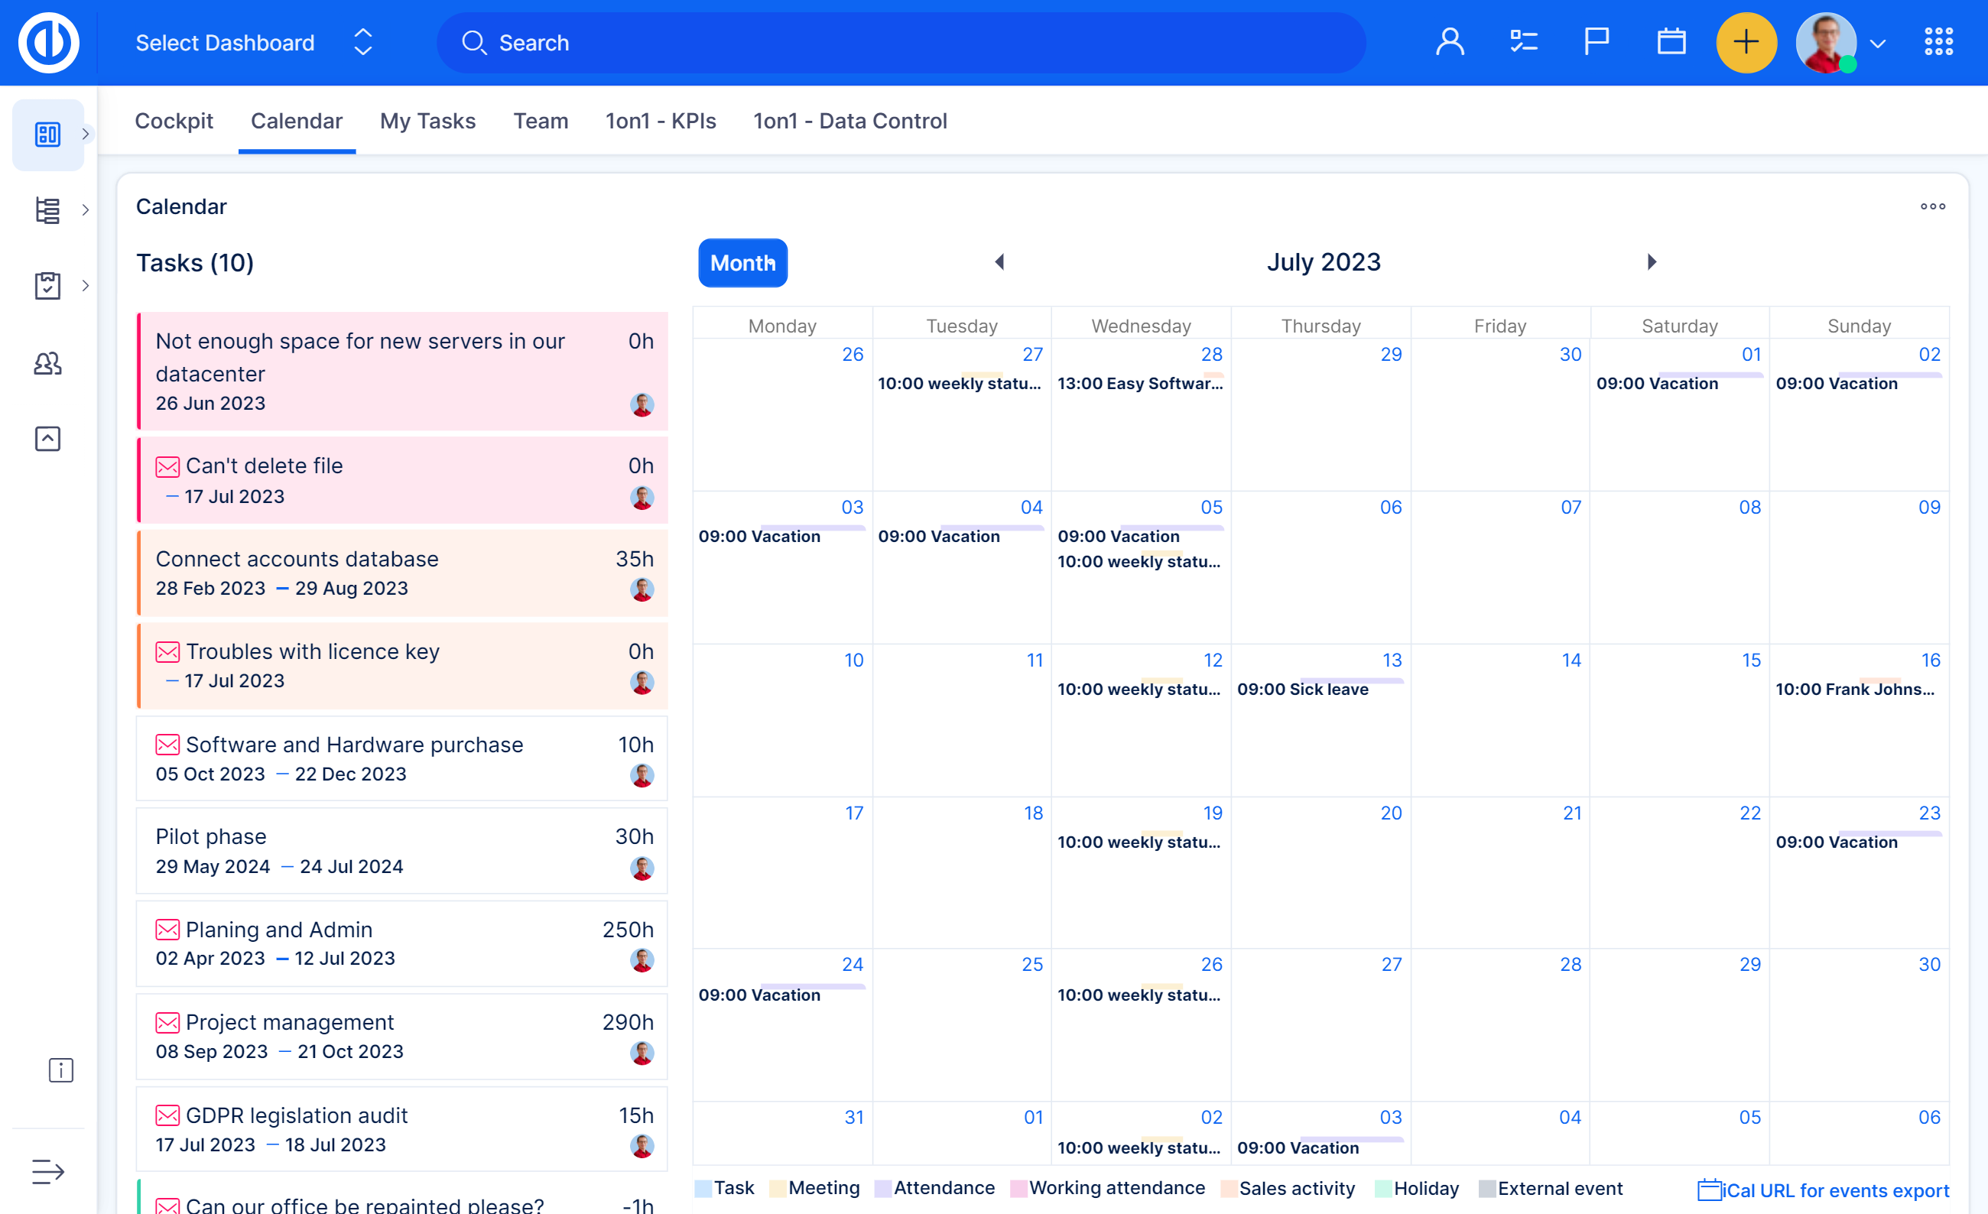Open the to-do checklist icon in the top bar

1523,43
